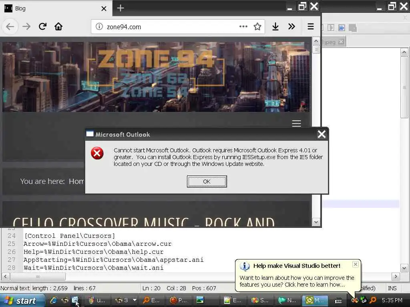Dismiss the Visual Studio balloon tip
The image size is (410, 307).
[x=356, y=264]
